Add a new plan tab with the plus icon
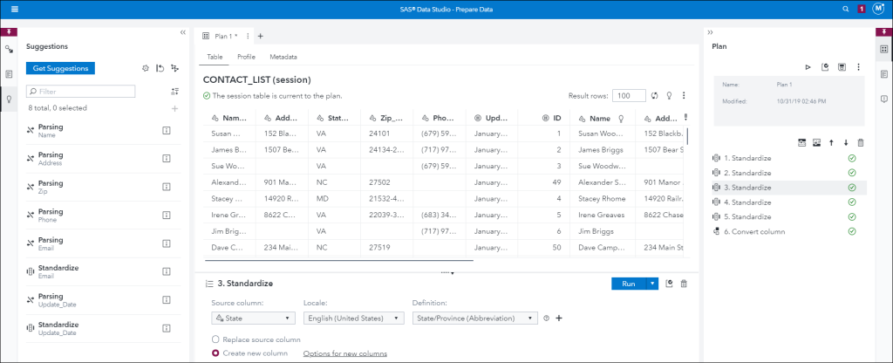Viewport: 893px width, 363px height. pyautogui.click(x=260, y=36)
